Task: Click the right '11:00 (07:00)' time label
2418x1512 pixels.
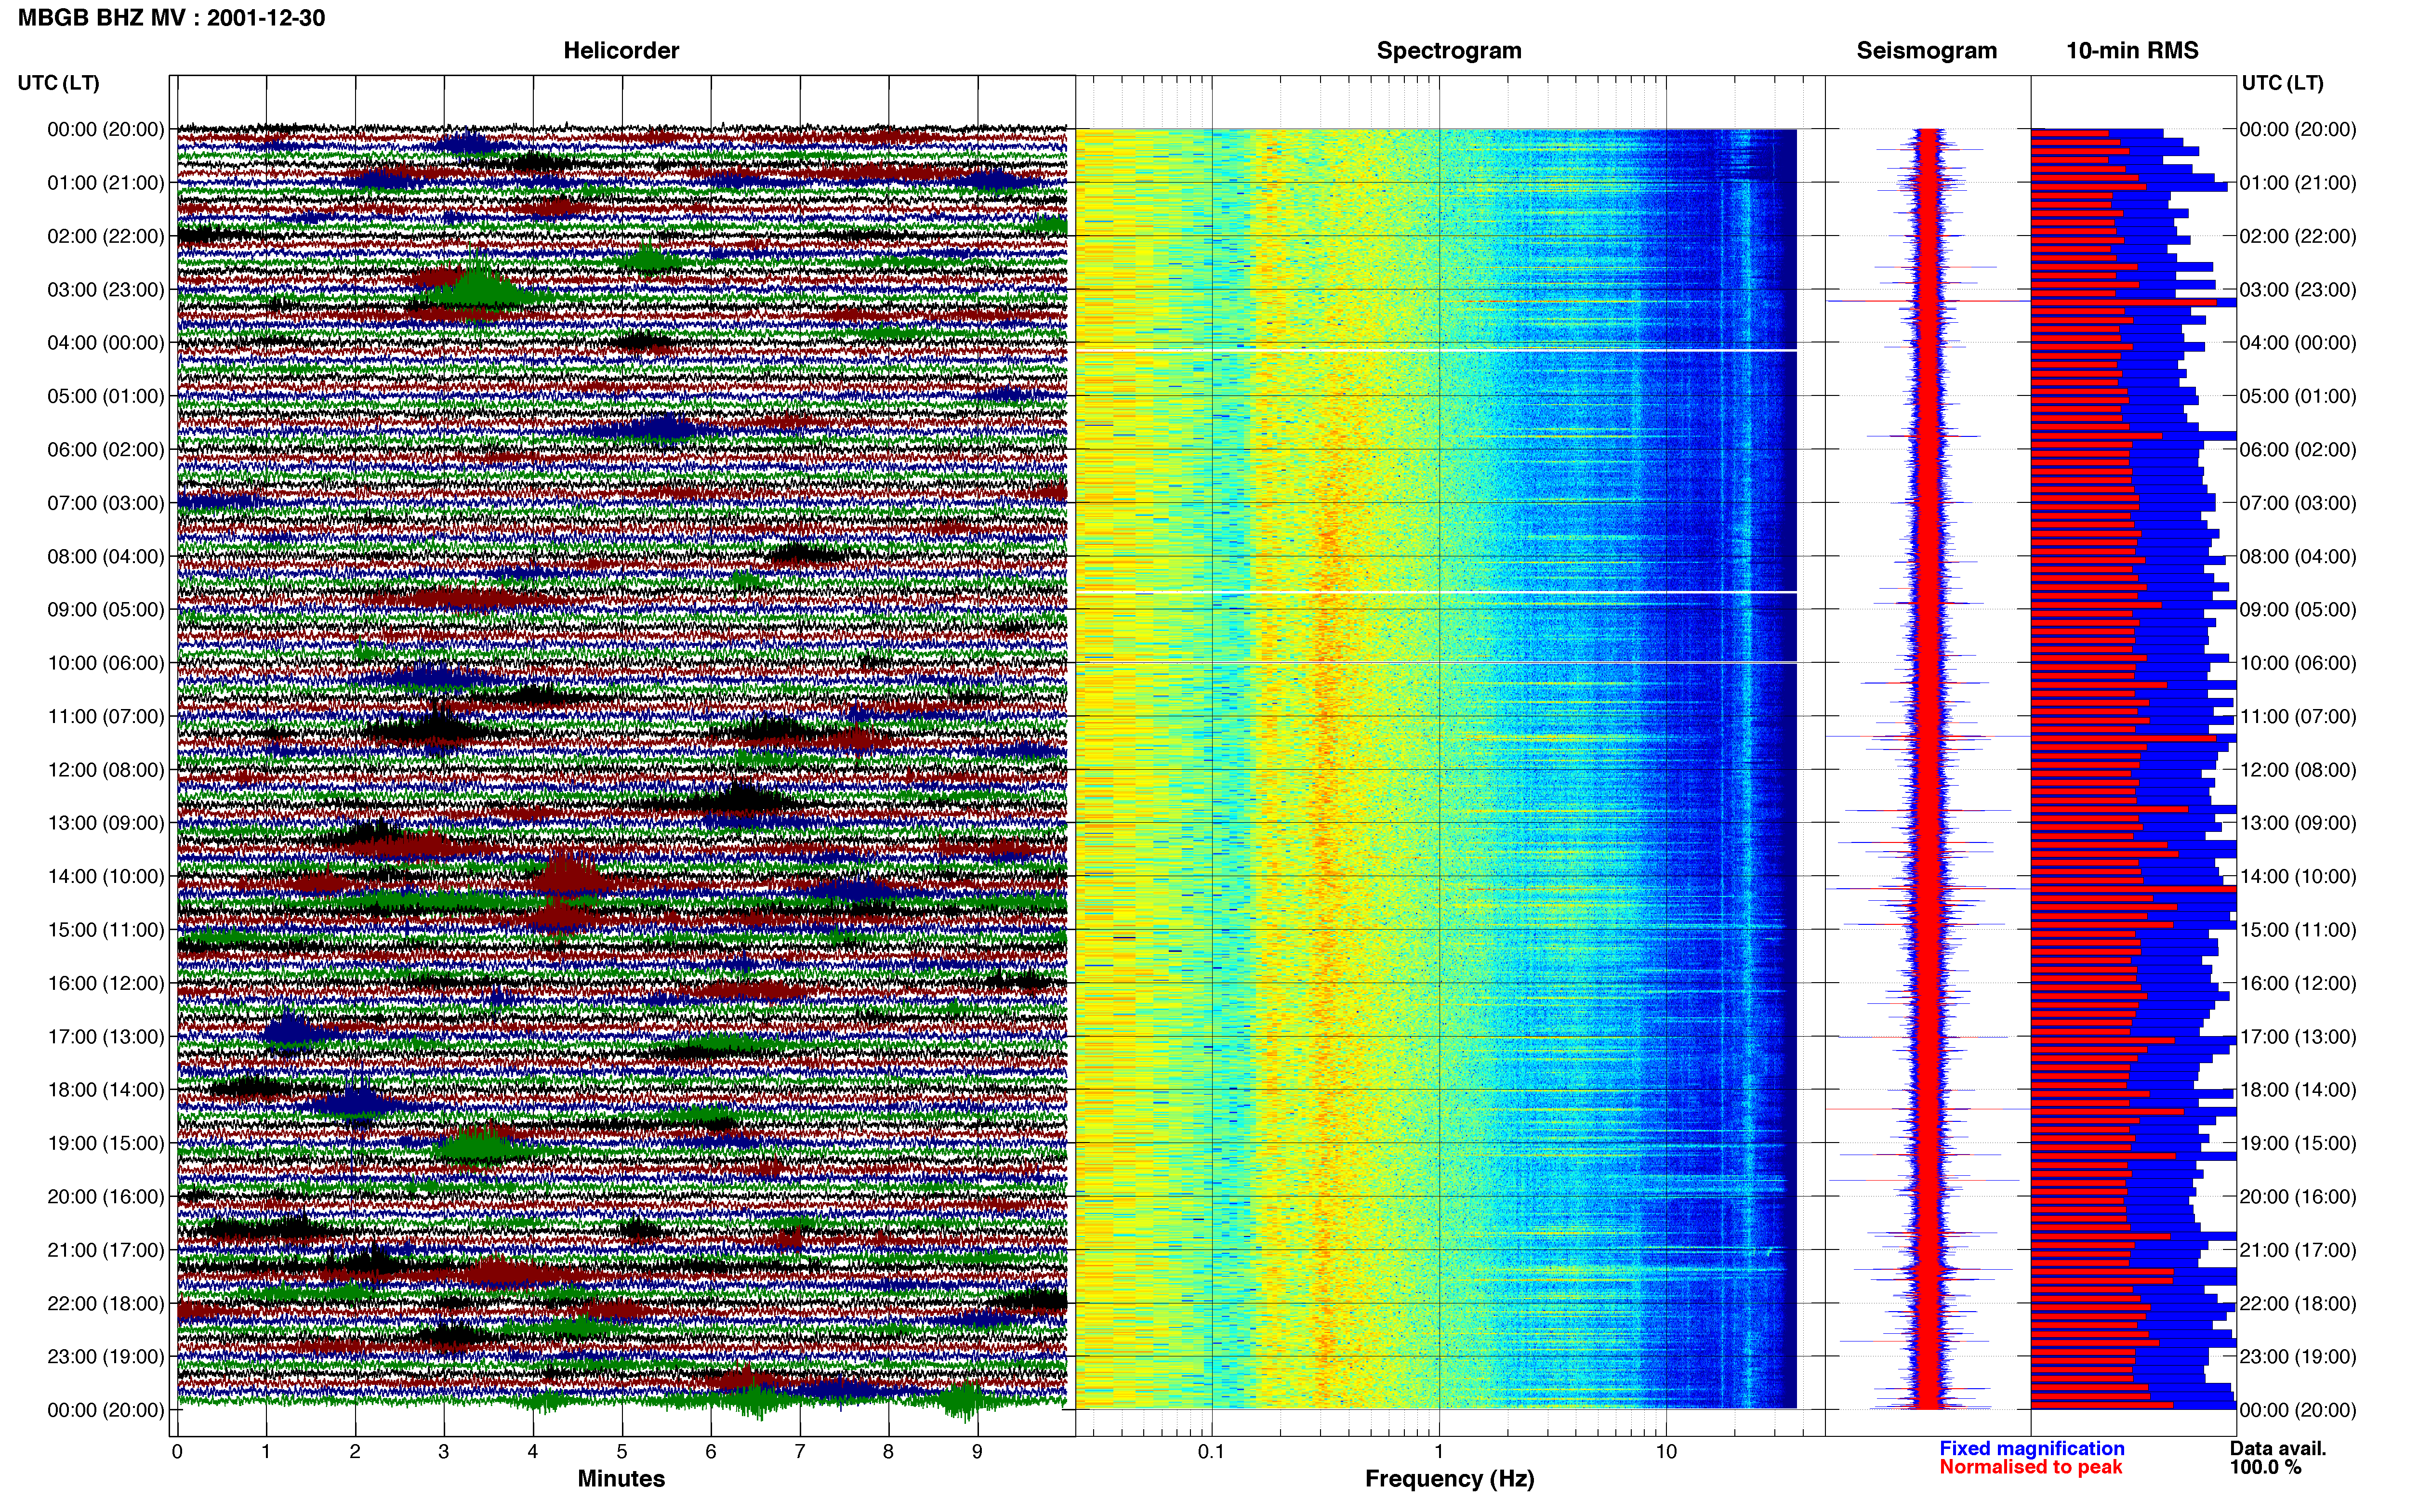Action: coord(2298,717)
